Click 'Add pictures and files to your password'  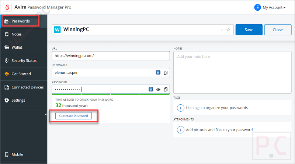click(219, 130)
